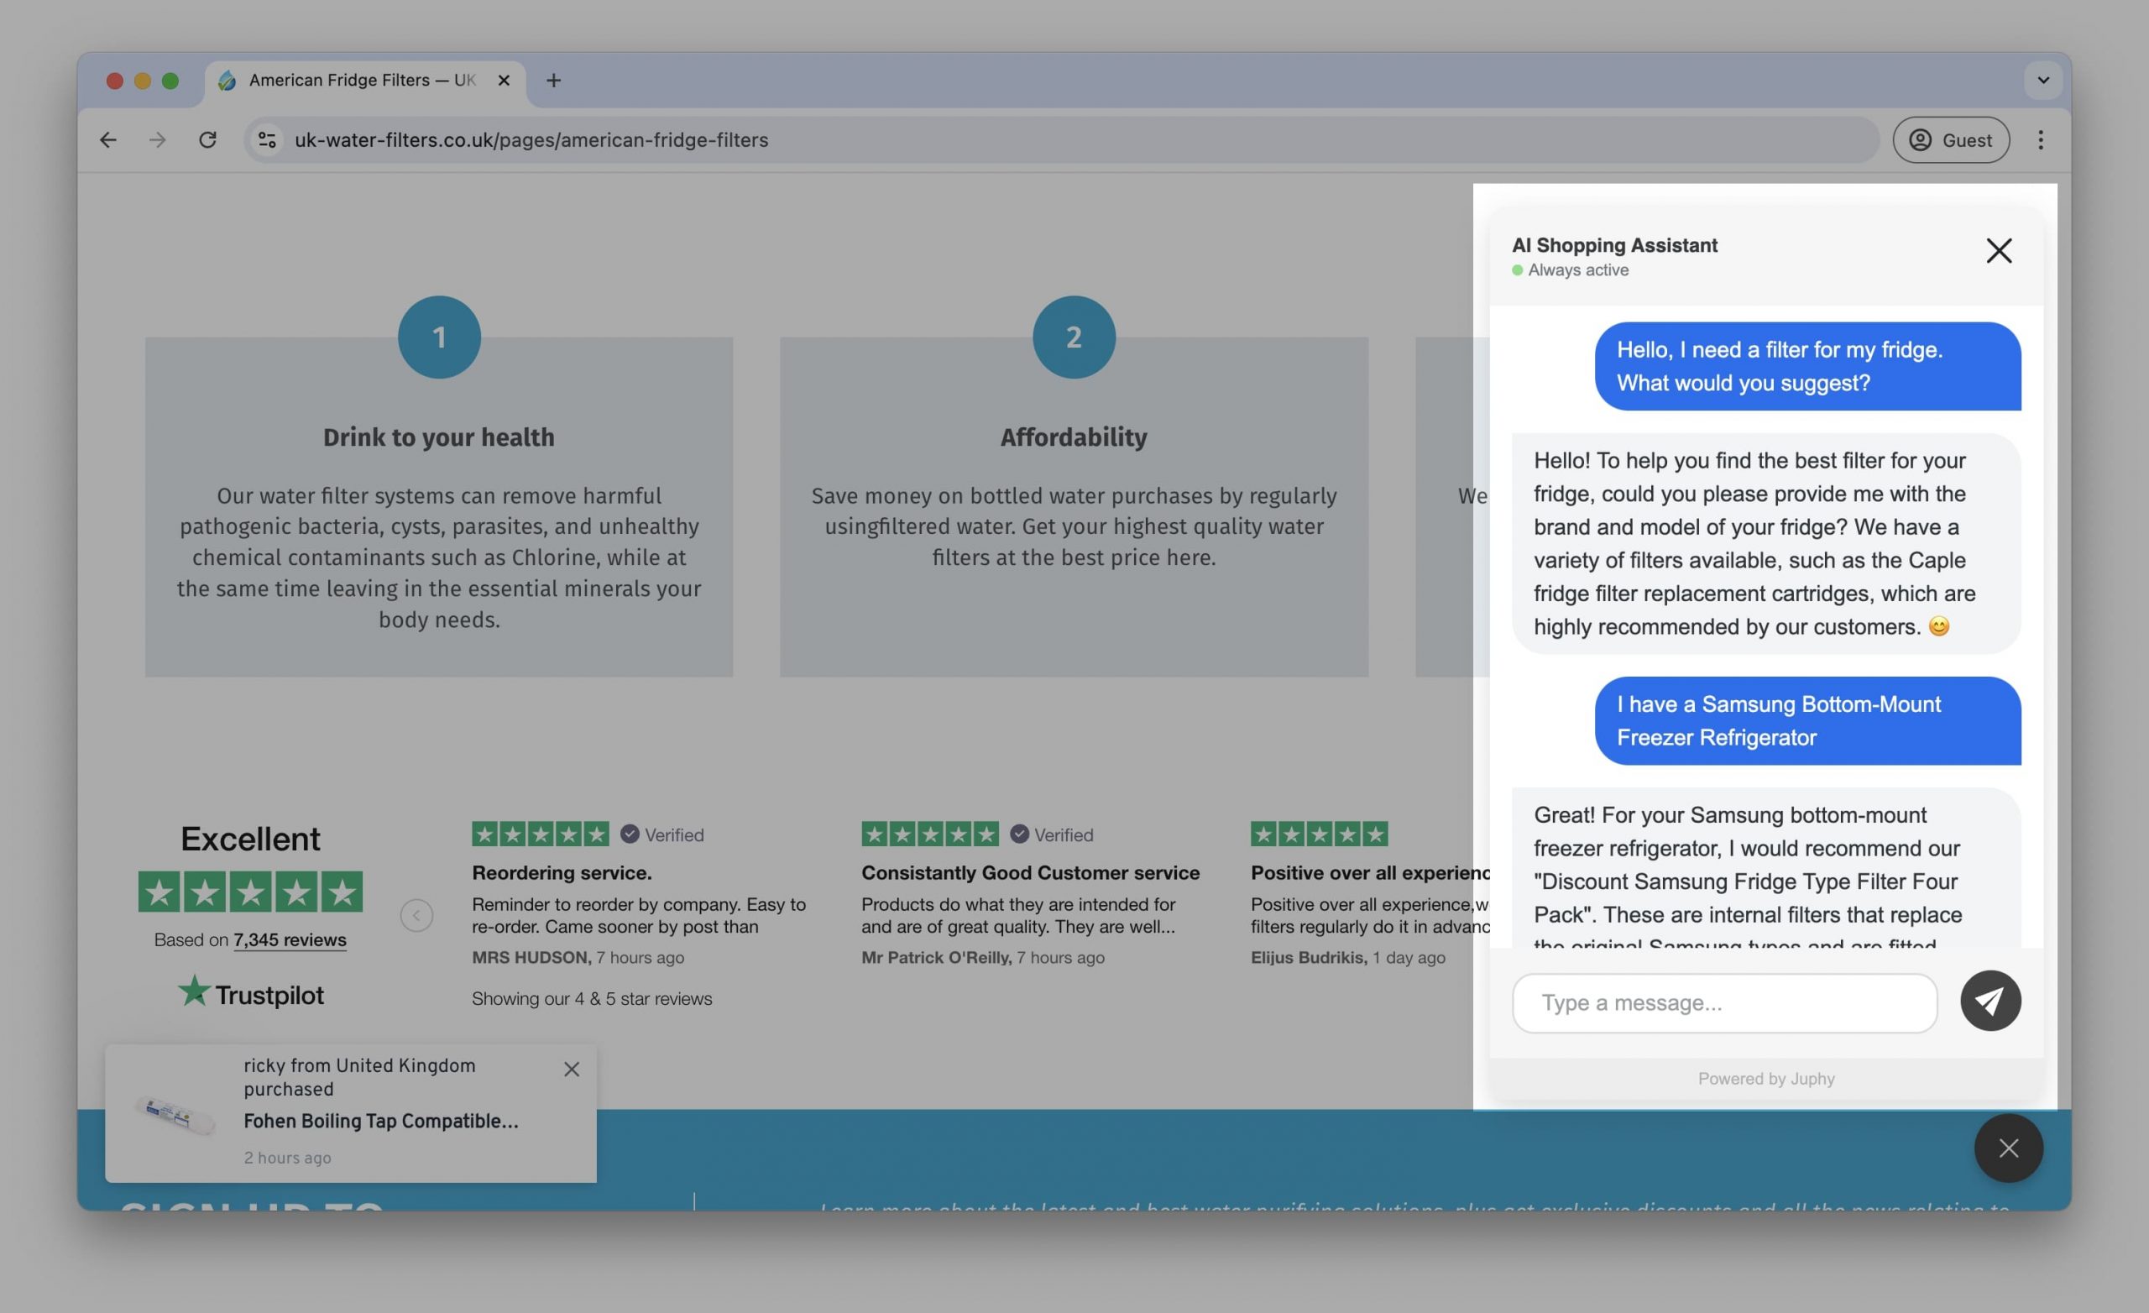Type in the chat message input field
The width and height of the screenshot is (2149, 1313).
coord(1723,1002)
